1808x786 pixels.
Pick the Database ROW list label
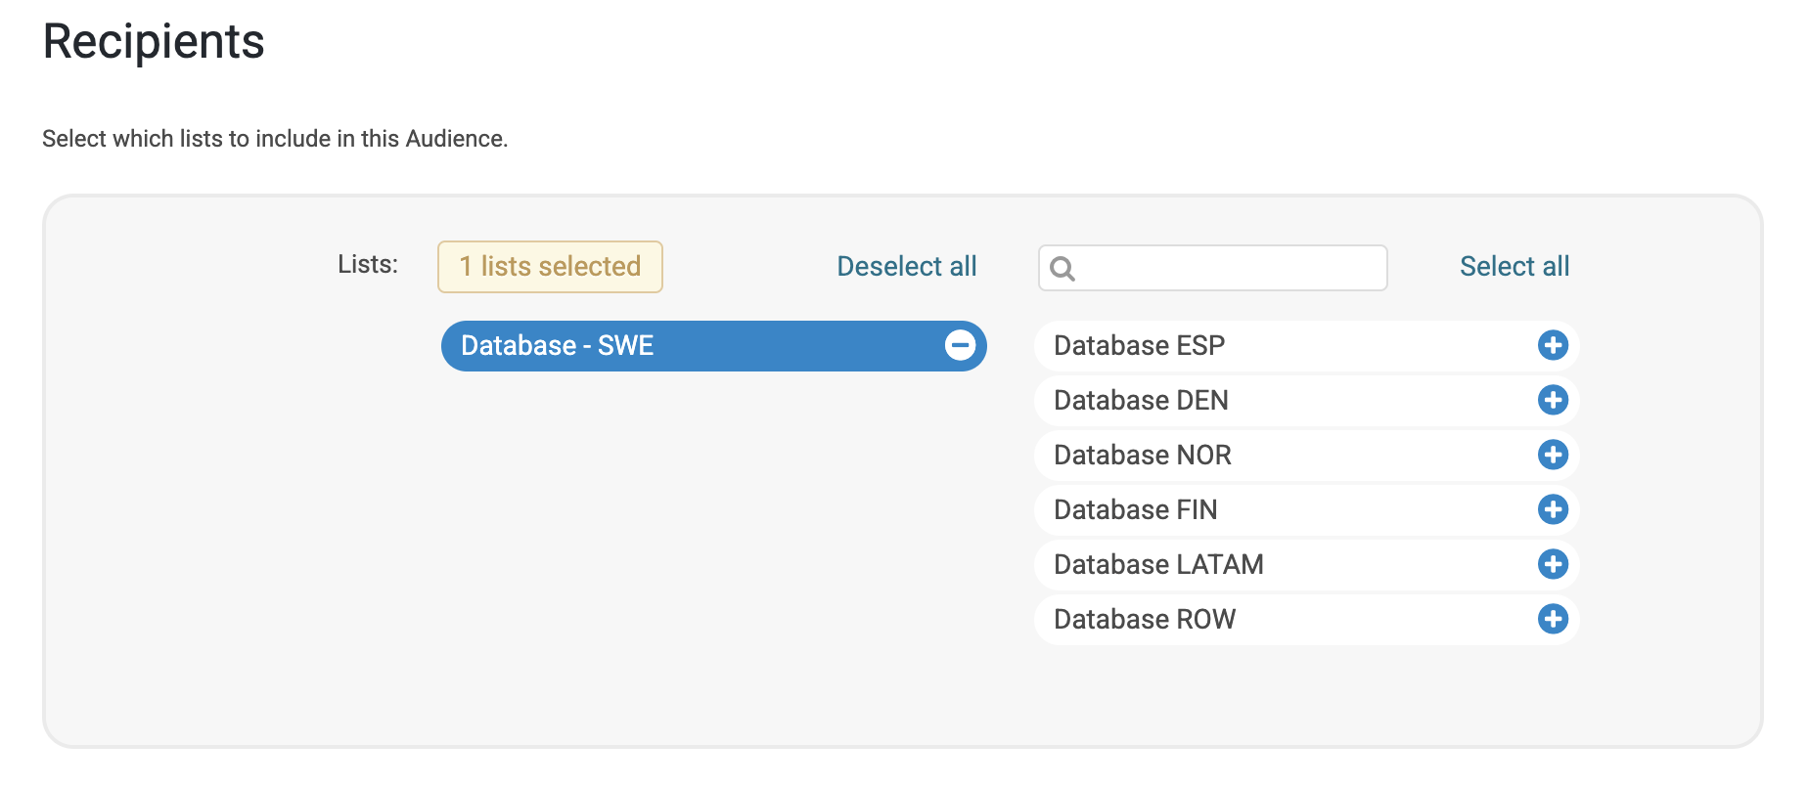tap(1145, 619)
